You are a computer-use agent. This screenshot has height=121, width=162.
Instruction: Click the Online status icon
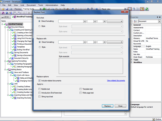pos(154,119)
